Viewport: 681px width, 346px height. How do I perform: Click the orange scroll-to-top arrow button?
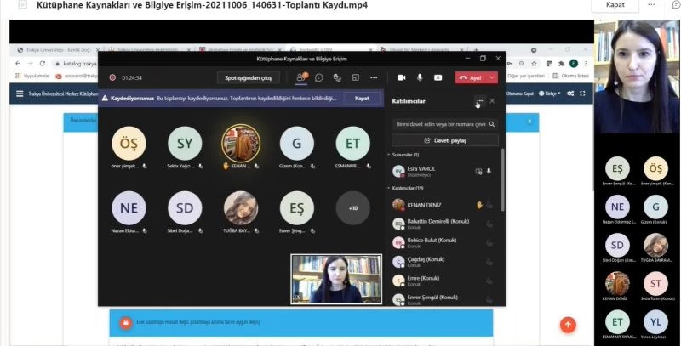pos(569,324)
